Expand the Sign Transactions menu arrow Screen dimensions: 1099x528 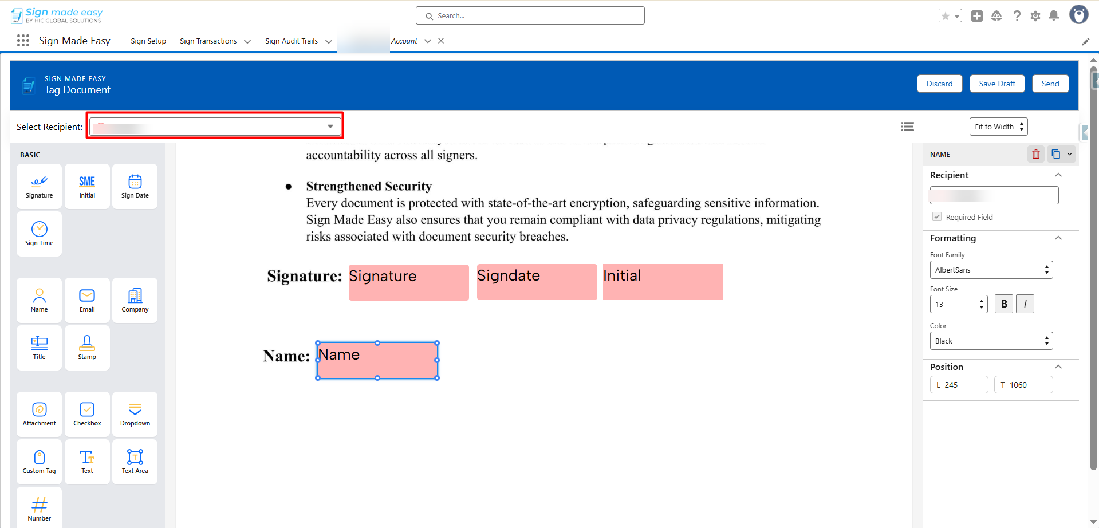point(247,41)
